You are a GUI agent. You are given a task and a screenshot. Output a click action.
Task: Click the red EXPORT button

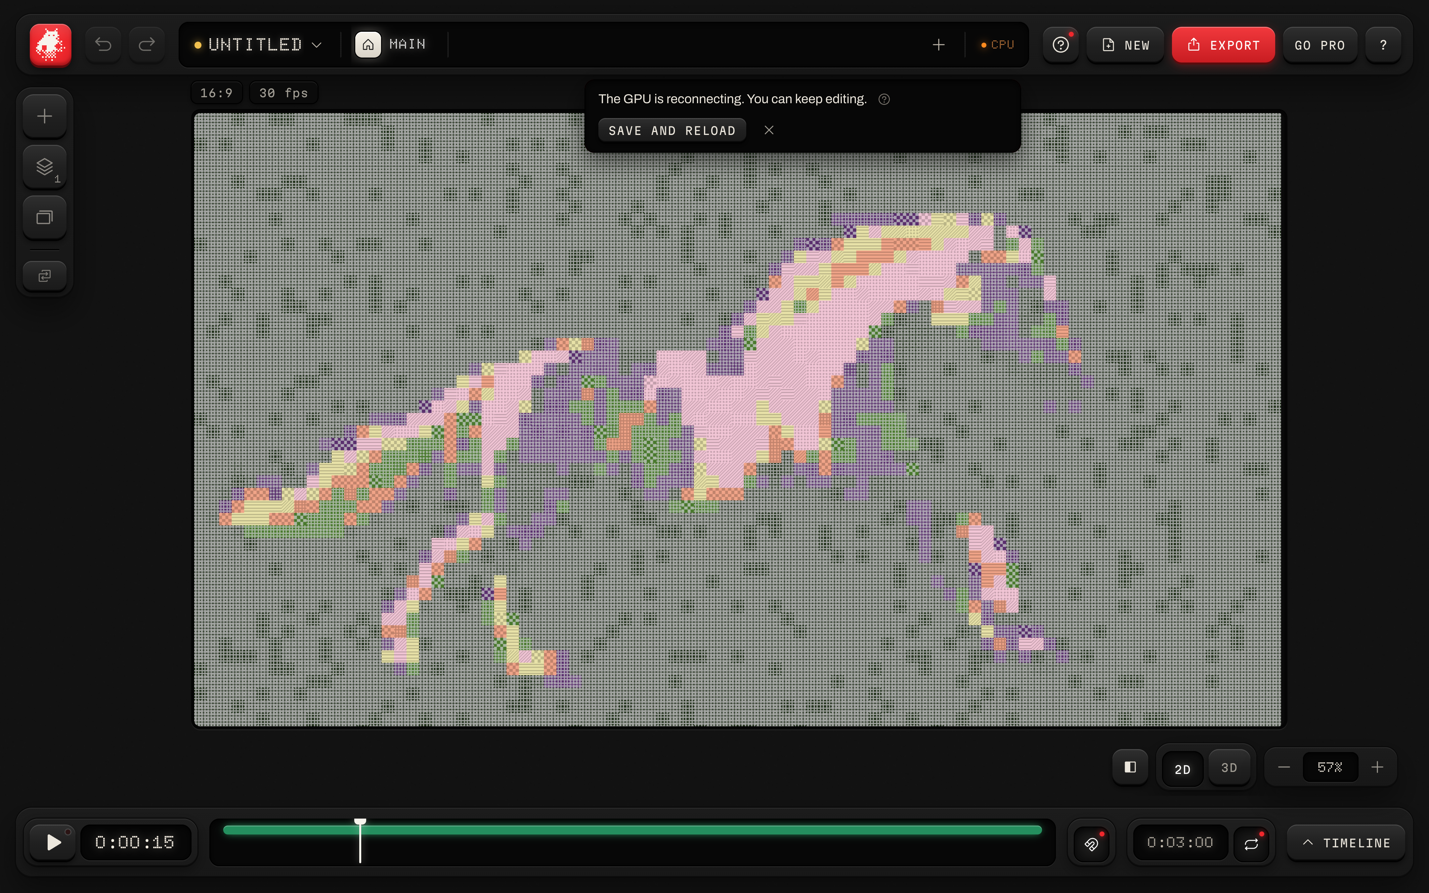pos(1223,45)
